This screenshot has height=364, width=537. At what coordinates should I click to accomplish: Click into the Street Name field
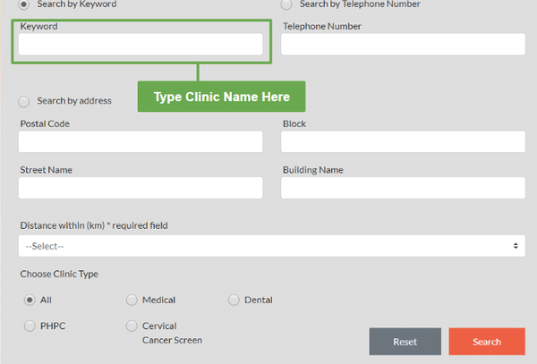[x=141, y=188]
